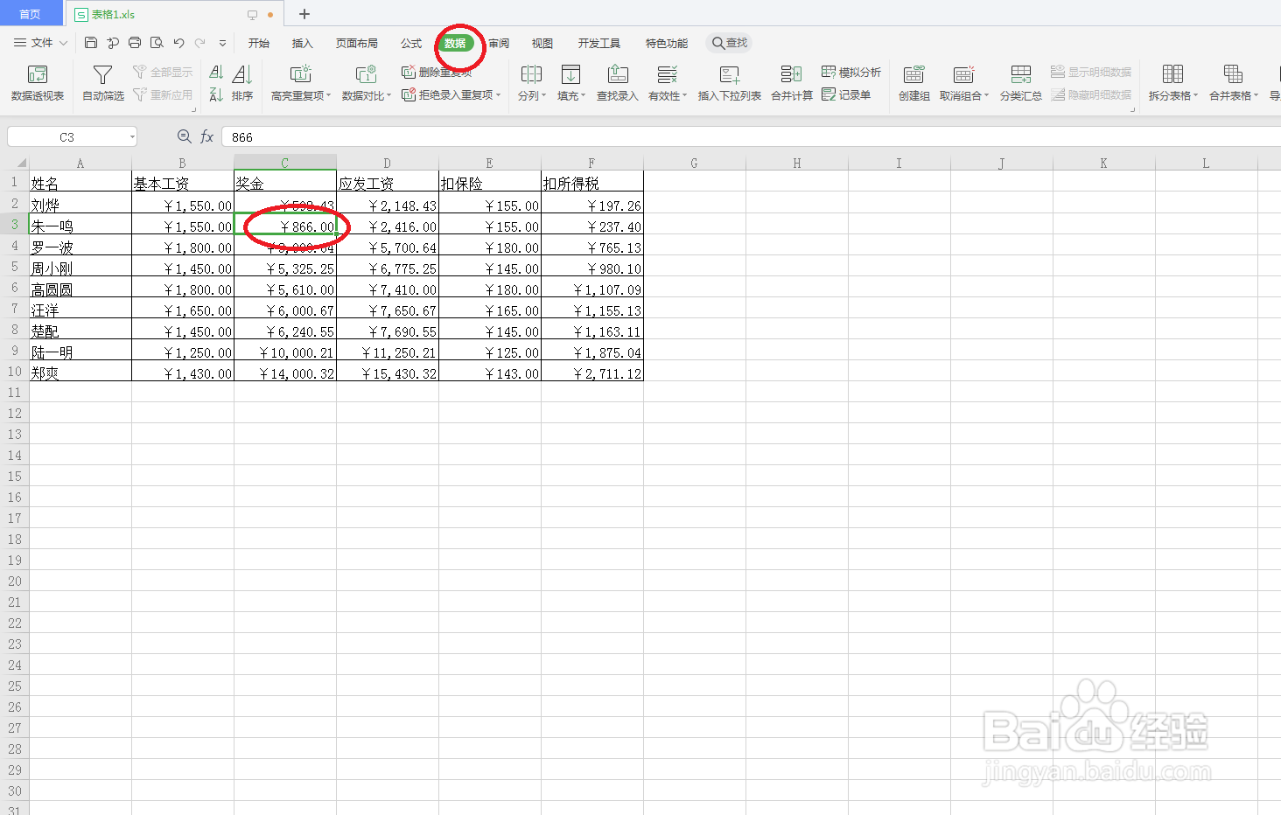The image size is (1281, 815).
Task: Select column G header
Action: click(694, 163)
